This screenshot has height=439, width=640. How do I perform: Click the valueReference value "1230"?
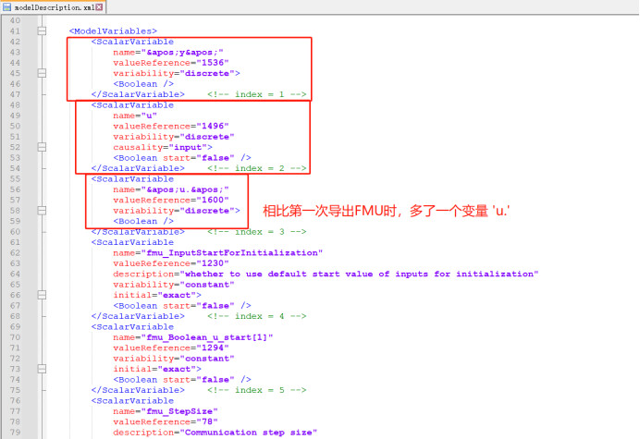(213, 263)
